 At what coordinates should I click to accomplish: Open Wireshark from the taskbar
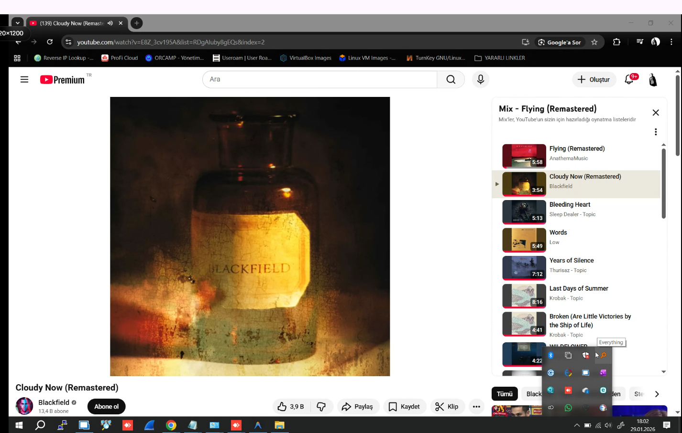[149, 425]
